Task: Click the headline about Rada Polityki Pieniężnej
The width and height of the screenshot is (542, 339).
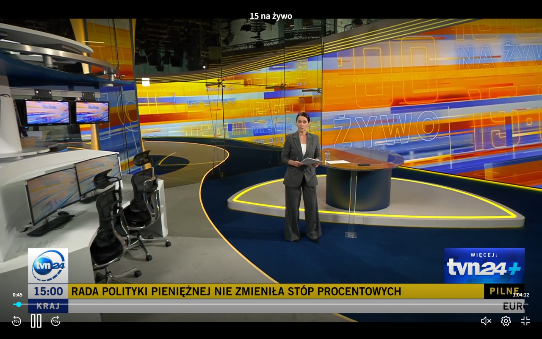Action: [236, 292]
